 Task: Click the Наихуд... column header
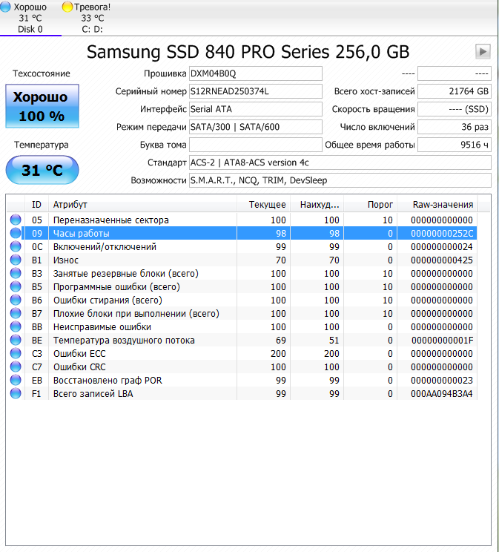point(317,205)
